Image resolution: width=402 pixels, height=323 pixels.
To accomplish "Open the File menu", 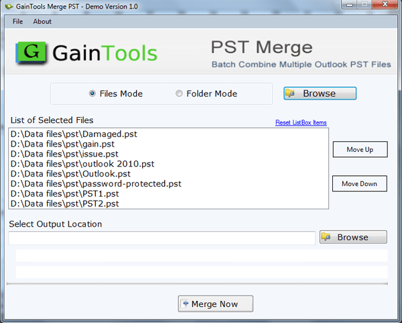I will pos(17,21).
